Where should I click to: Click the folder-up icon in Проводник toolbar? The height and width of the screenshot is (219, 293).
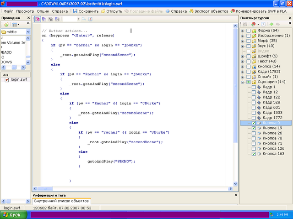6,24
